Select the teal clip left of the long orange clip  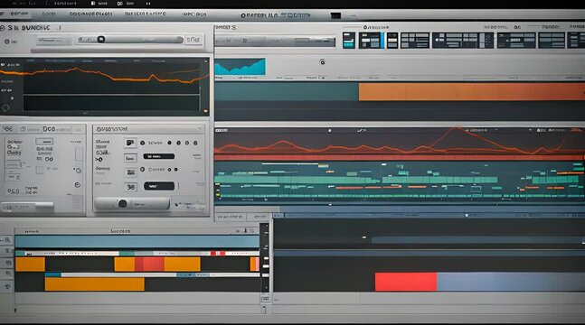[x=287, y=92]
